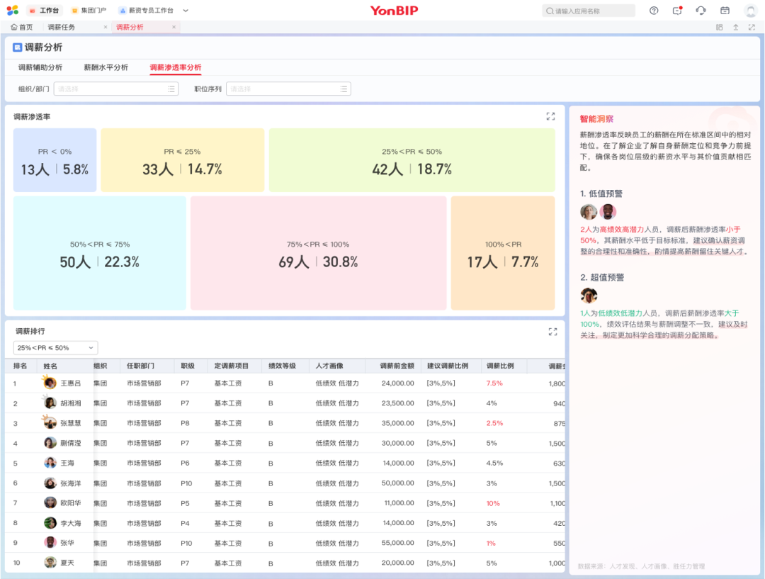Screen dimensions: 765x579
Task: Click the split layout icon in tab bar
Action: click(720, 27)
